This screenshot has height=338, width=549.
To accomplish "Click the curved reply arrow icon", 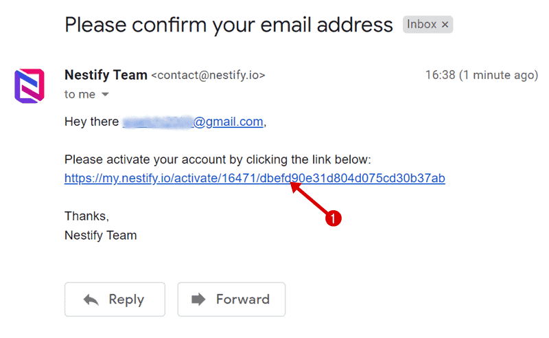I will 91,300.
